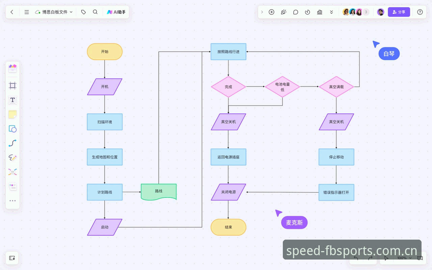The width and height of the screenshot is (432, 270).
Task: Select the 开始 start node on canvas
Action: pos(105,52)
